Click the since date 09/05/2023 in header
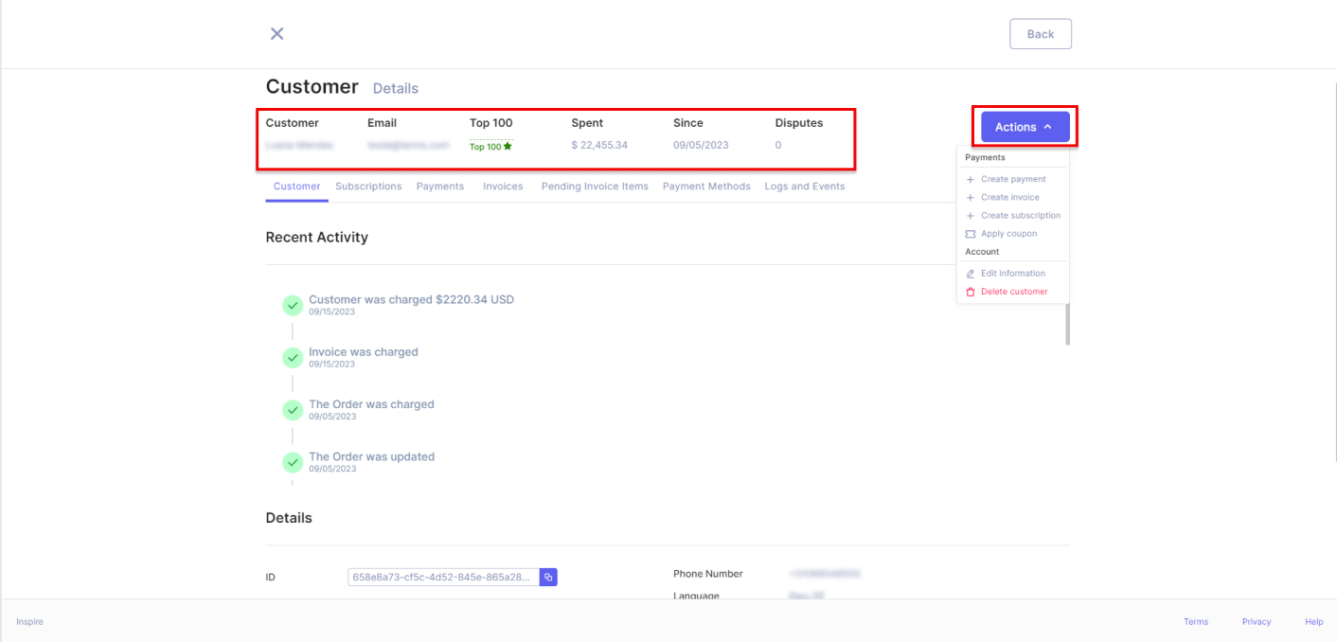The image size is (1337, 642). (x=701, y=145)
